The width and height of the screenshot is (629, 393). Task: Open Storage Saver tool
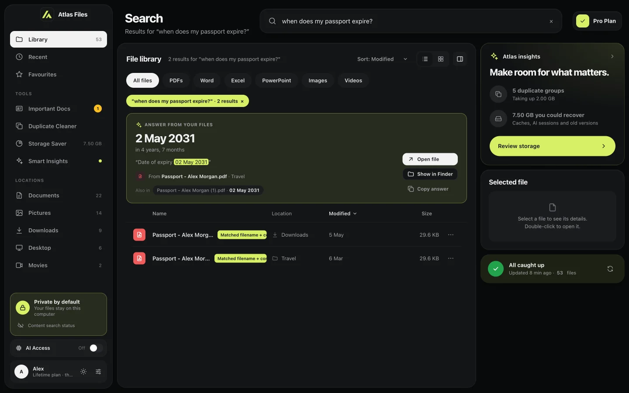59,144
